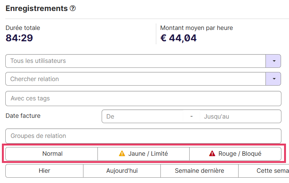Click the help icon next to Enregistrements
Image resolution: width=289 pixels, height=183 pixels.
[72, 8]
